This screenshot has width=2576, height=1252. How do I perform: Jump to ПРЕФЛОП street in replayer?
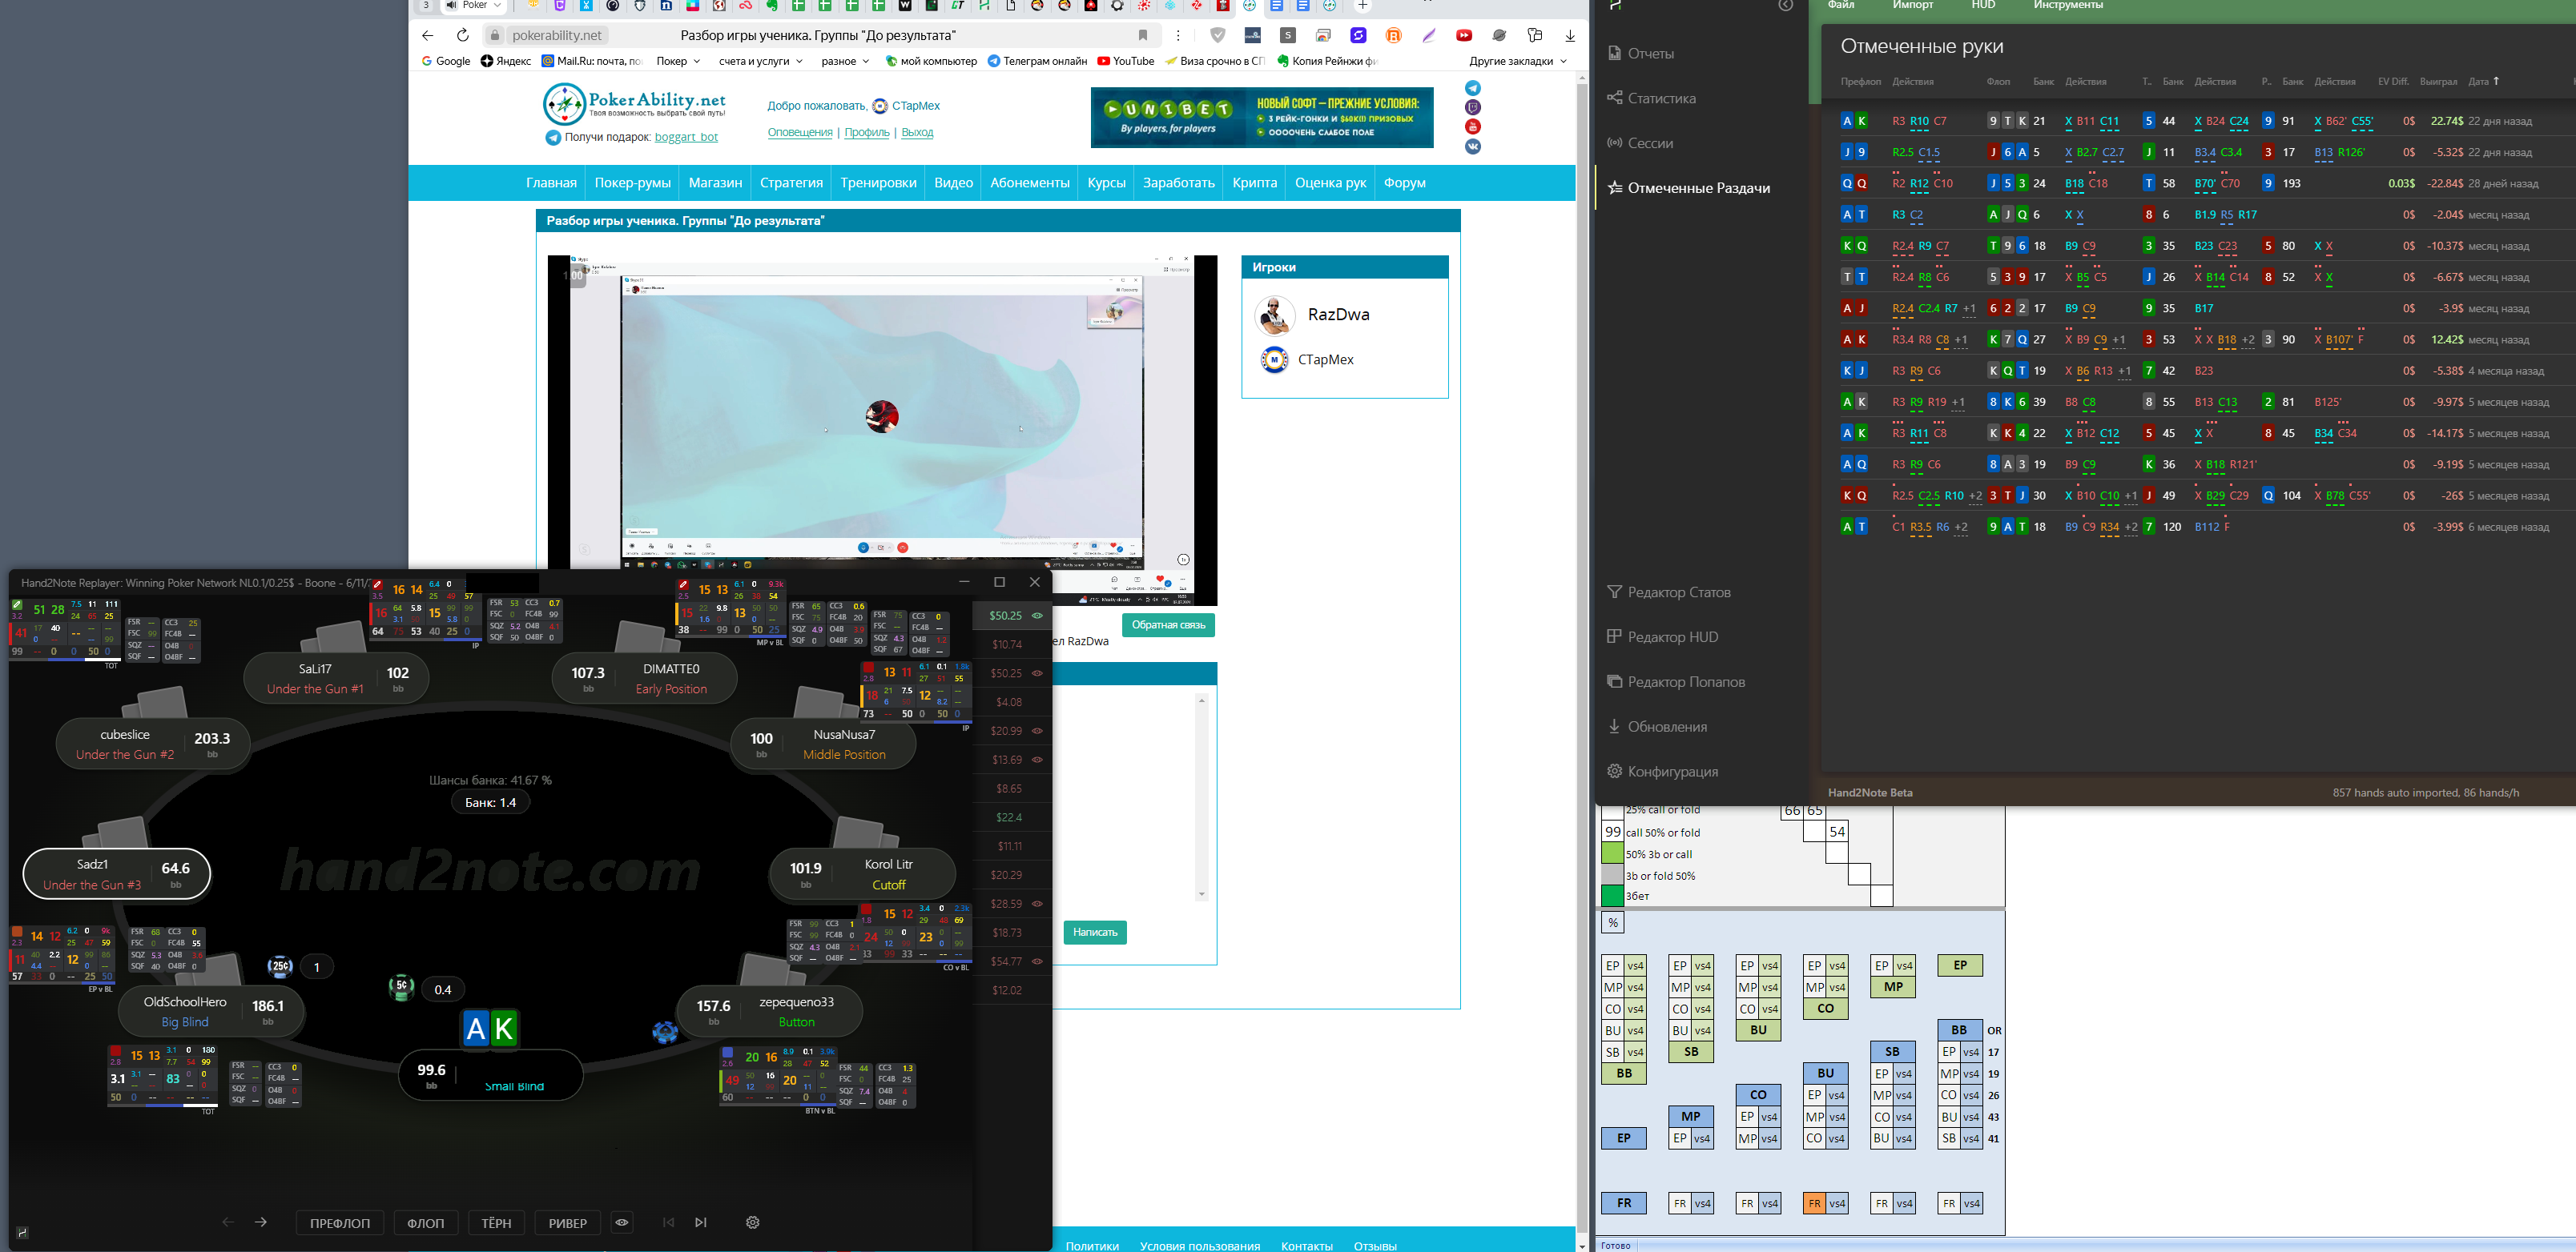340,1223
